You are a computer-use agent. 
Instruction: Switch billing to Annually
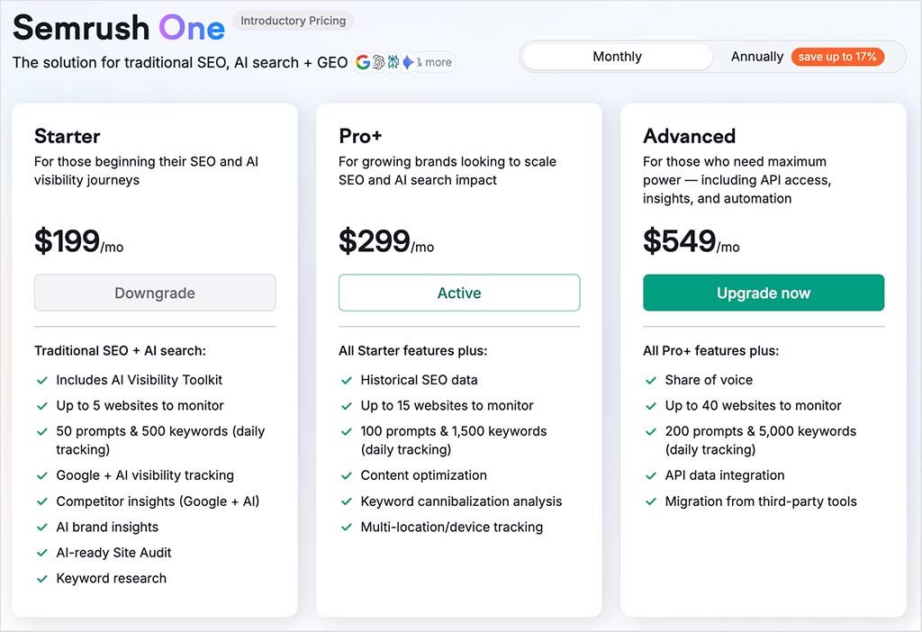(x=756, y=56)
